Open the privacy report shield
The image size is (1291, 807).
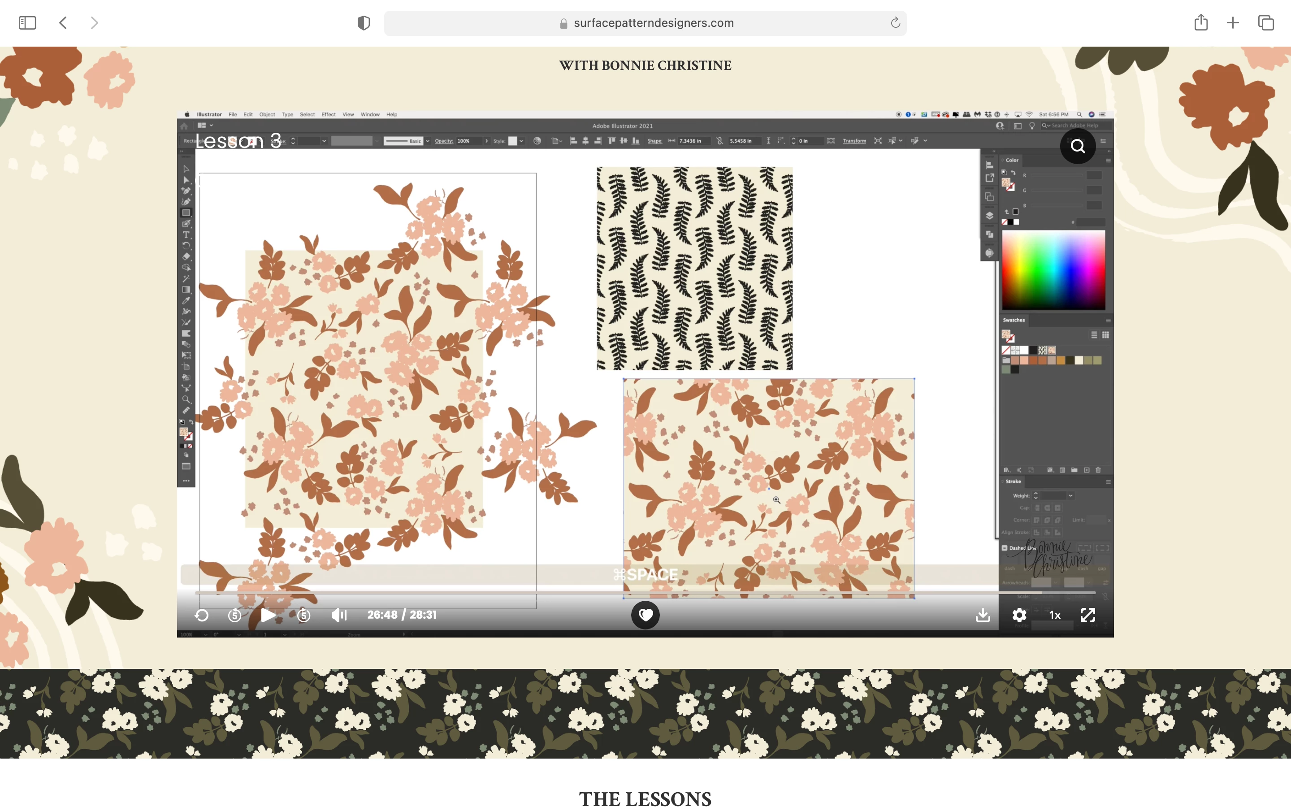click(x=363, y=23)
